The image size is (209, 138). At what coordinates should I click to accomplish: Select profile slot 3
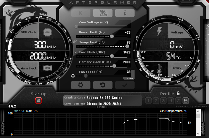164,101
